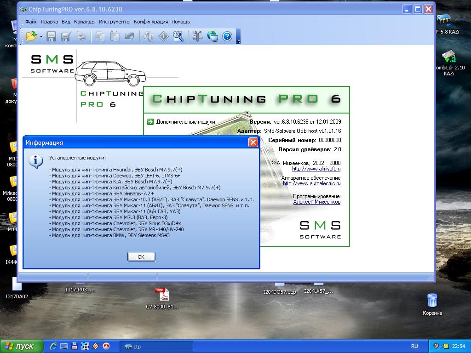The height and width of the screenshot is (353, 471).
Task: Click the blue question mark help icon
Action: (227, 36)
